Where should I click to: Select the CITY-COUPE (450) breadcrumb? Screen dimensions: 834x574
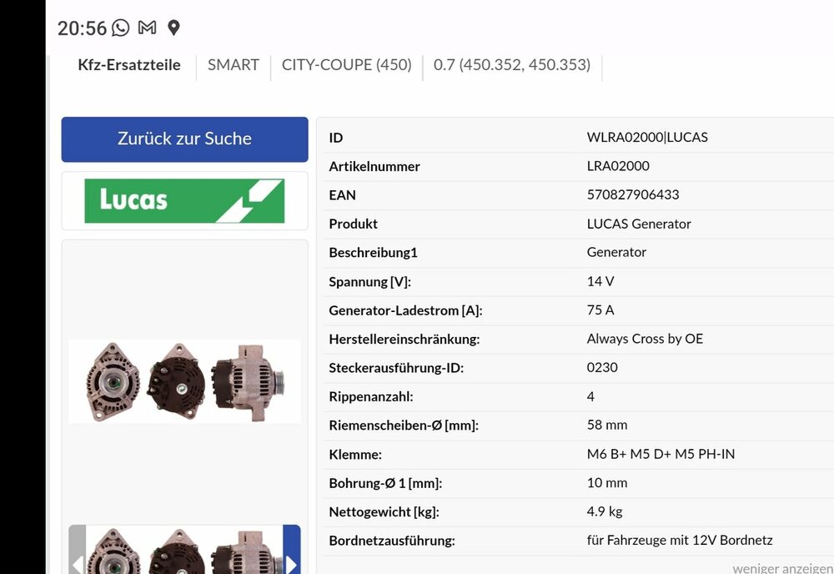[346, 65]
